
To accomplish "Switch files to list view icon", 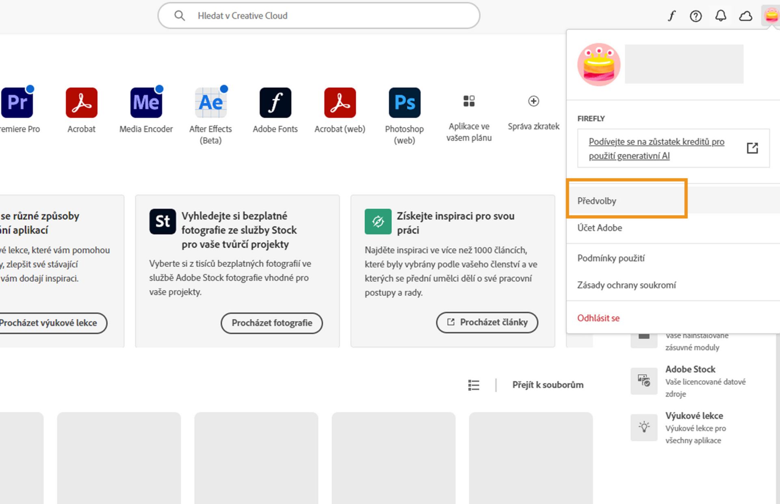I will pyautogui.click(x=474, y=385).
